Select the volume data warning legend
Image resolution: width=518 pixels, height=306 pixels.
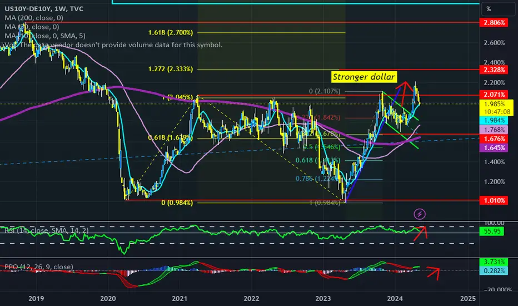click(113, 45)
